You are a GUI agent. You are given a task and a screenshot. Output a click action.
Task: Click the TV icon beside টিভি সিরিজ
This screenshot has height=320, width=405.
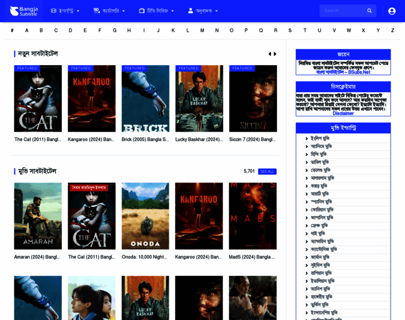[142, 11]
